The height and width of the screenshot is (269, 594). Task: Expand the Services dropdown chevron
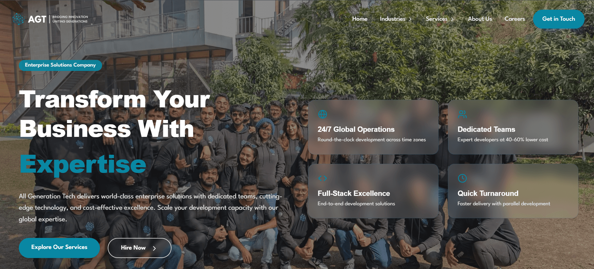(x=452, y=19)
